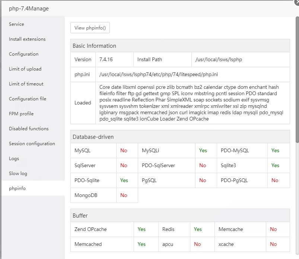Screen dimensions: 299x259
Task: Show the Disabled functions list
Action: (x=29, y=128)
